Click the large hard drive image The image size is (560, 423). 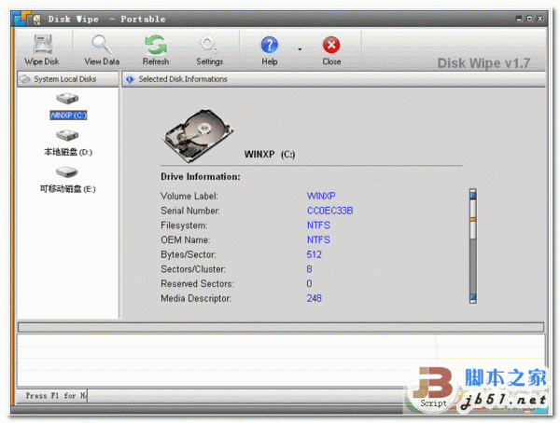198,135
